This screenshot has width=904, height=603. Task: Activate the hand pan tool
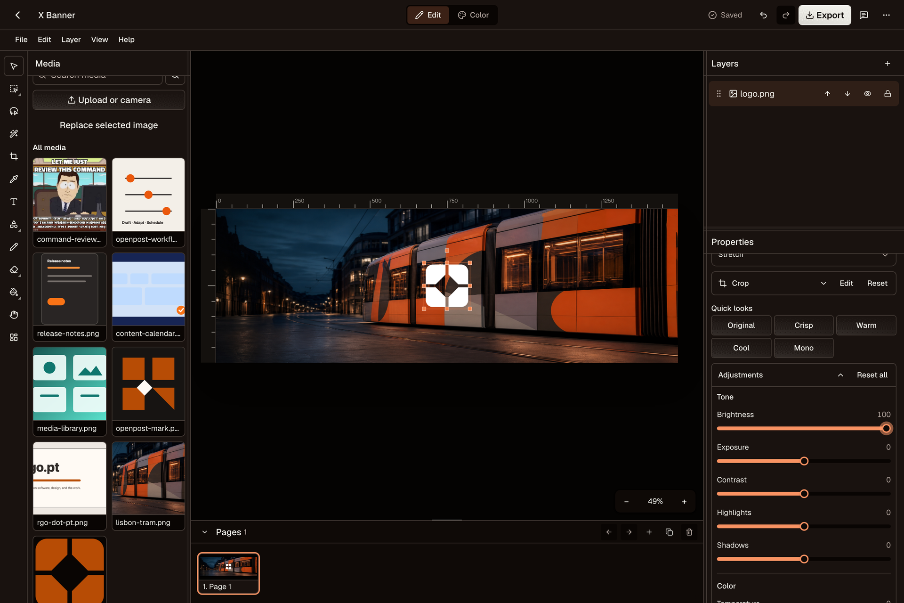(14, 315)
